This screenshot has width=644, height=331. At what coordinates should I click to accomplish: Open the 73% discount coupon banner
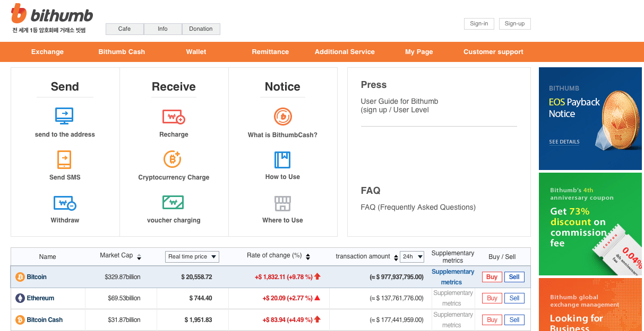coord(590,224)
